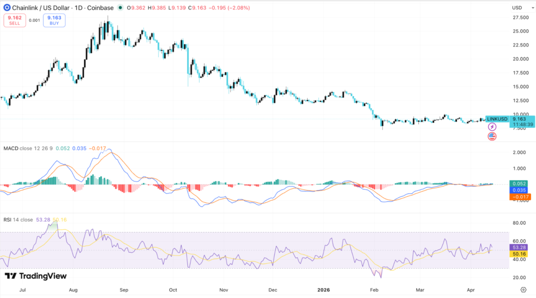Click the MACD 0.052 histogram value label
Image resolution: width=536 pixels, height=298 pixels.
[519, 184]
